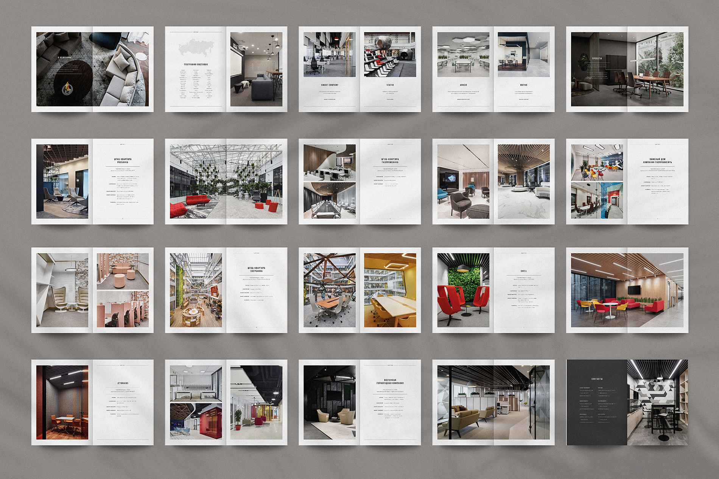Open the projector-screen meeting room photo
Viewport: 719px width, 479px height.
256,69
